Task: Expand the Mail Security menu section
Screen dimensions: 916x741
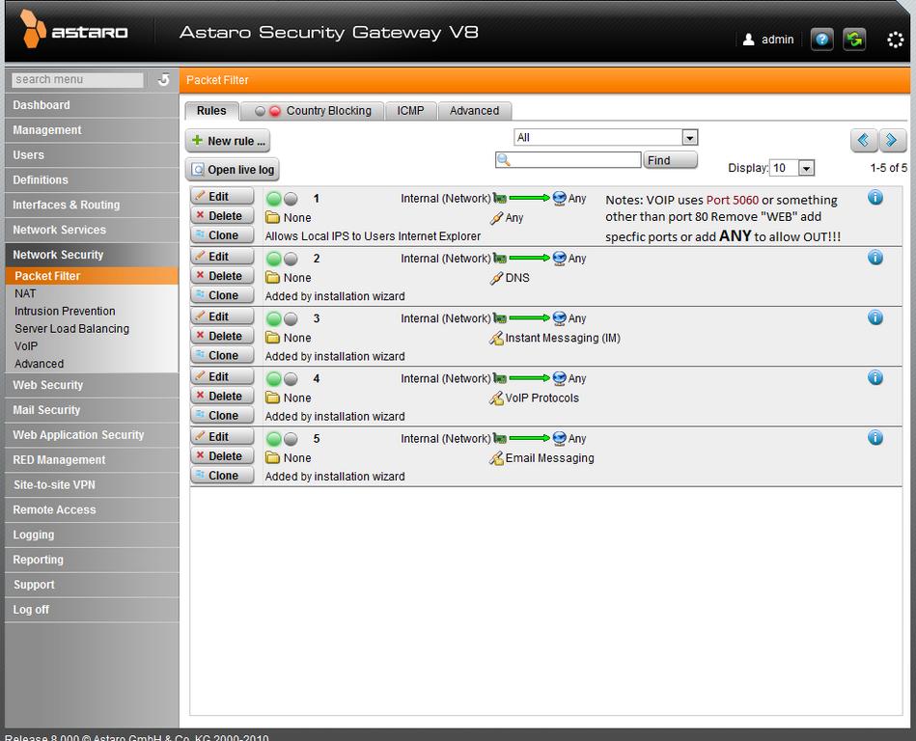Action: [92, 410]
